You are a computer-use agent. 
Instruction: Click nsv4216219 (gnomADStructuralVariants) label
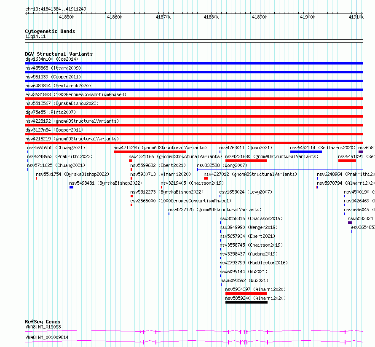pyautogui.click(x=72, y=139)
